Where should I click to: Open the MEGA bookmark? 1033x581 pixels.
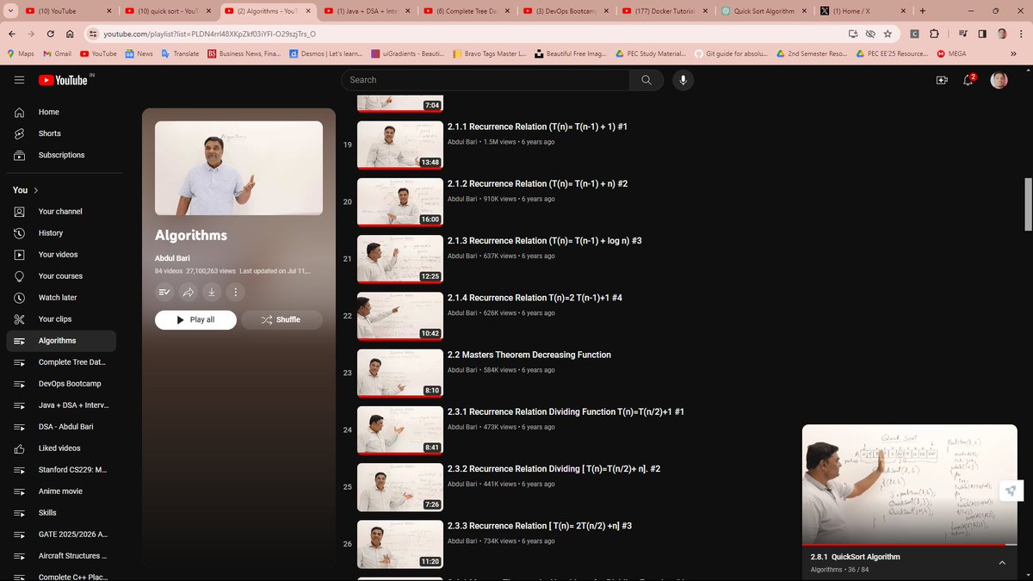click(x=951, y=53)
